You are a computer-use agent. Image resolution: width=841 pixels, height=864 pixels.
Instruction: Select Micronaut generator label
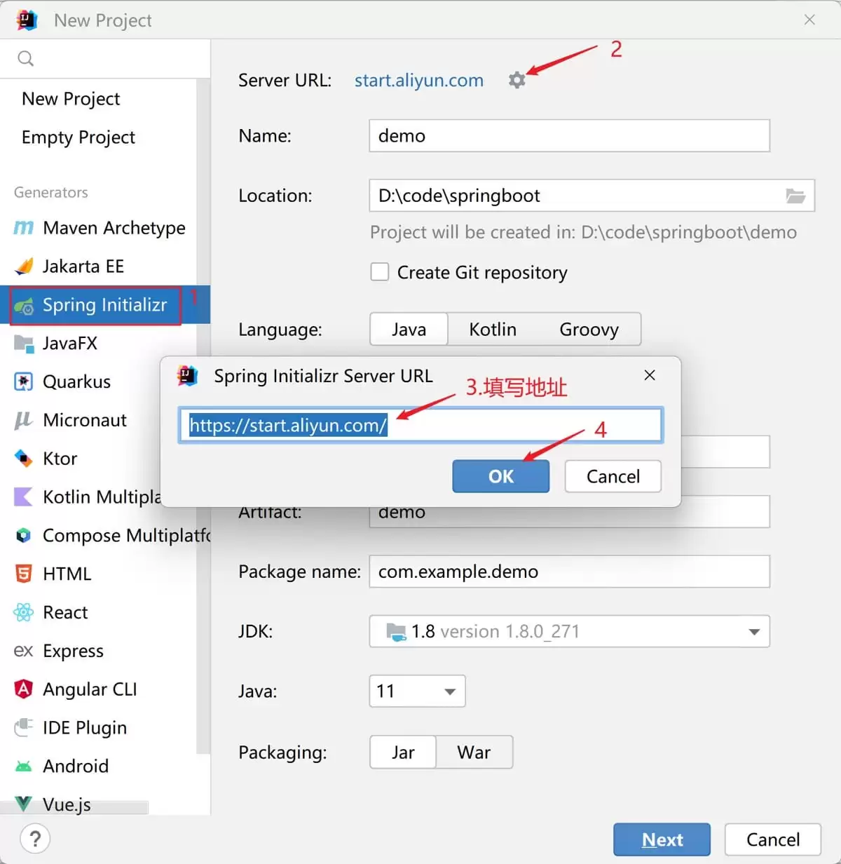(85, 420)
